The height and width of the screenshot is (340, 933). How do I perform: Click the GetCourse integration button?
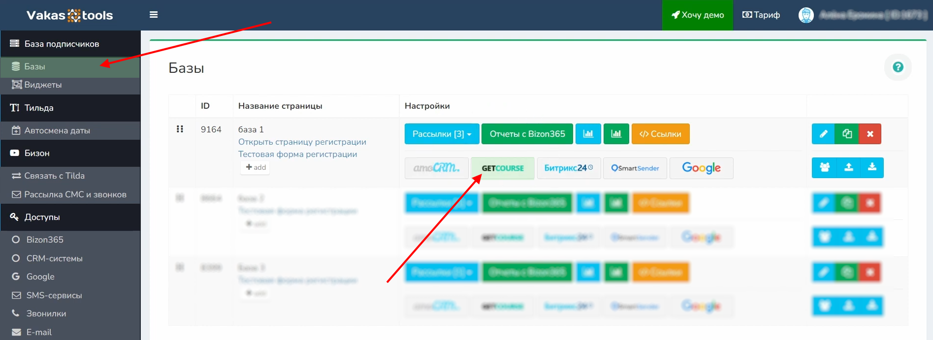(x=502, y=168)
